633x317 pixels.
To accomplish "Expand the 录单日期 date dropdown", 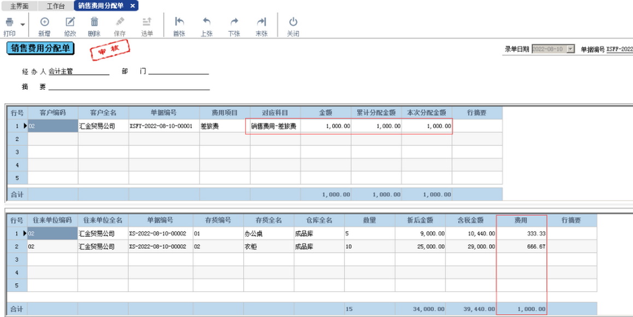I will (x=571, y=49).
